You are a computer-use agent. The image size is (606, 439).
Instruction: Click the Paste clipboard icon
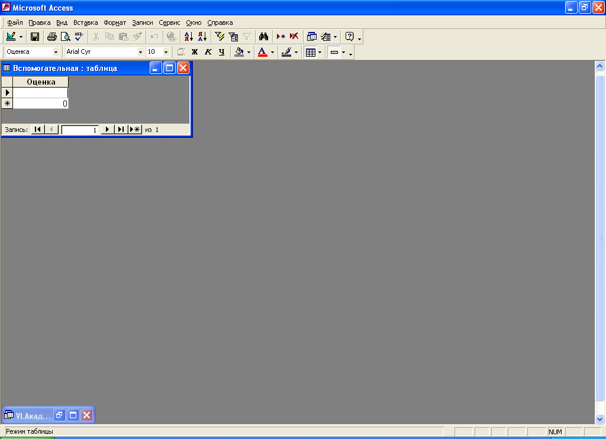[x=123, y=37]
